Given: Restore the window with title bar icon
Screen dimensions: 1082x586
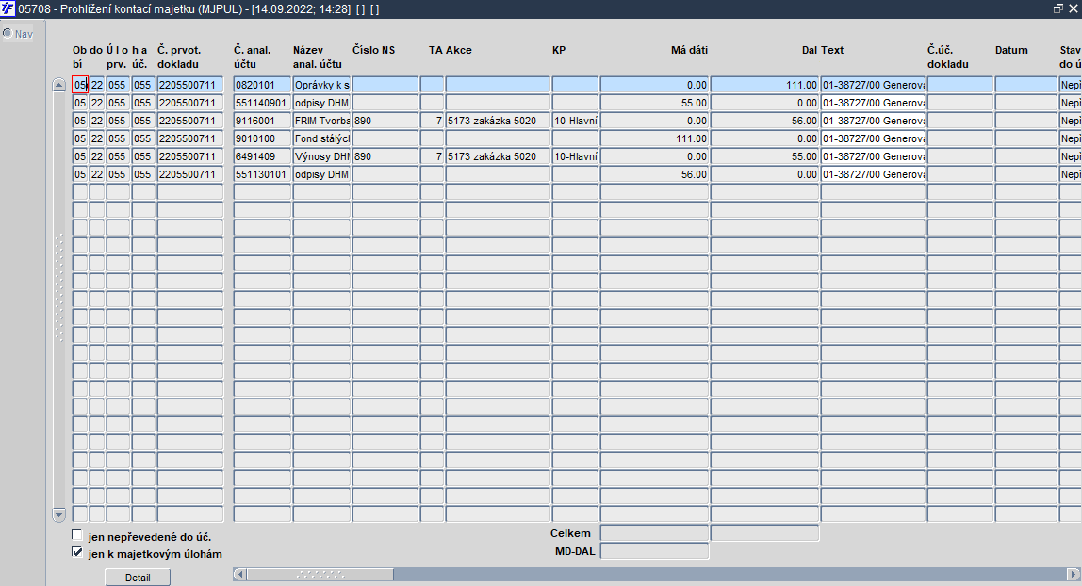Looking at the screenshot, I should click(x=1057, y=9).
